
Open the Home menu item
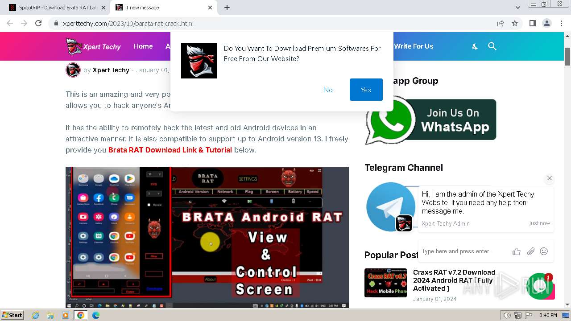point(143,46)
